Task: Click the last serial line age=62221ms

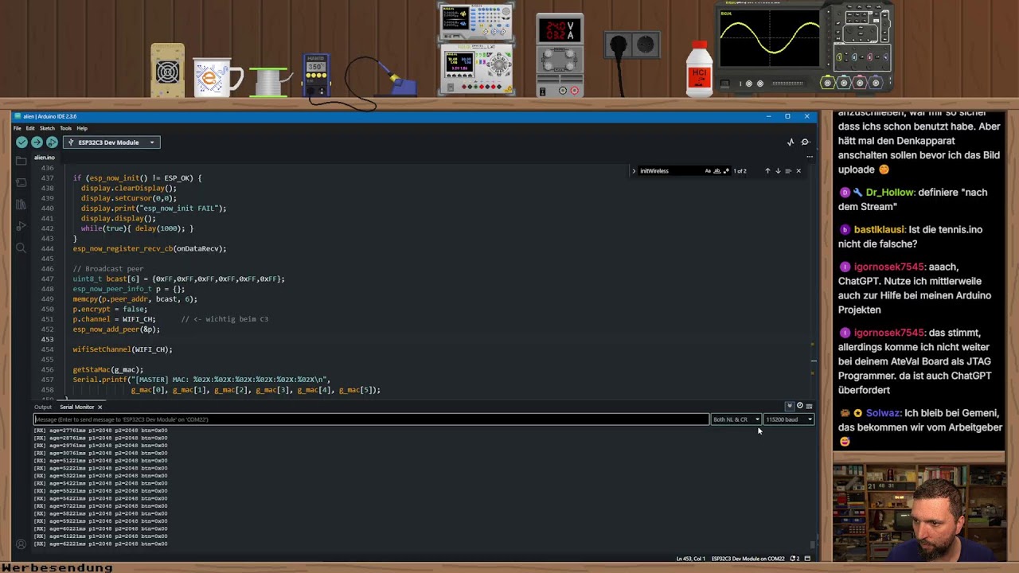Action: [100, 544]
